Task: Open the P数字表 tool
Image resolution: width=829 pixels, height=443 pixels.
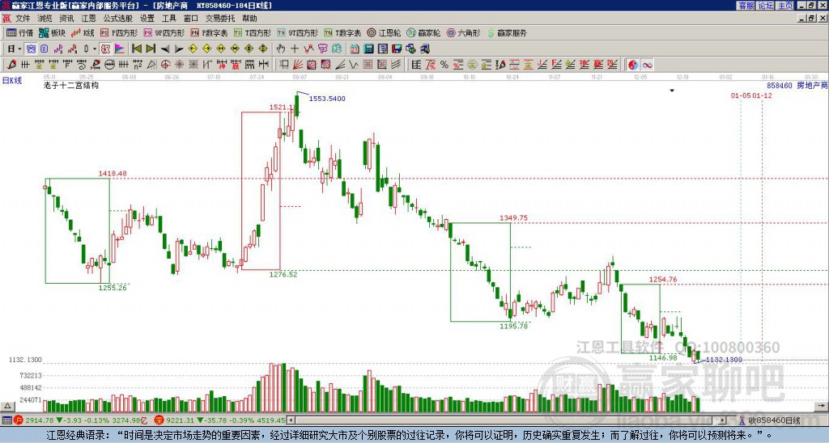Action: click(x=209, y=32)
